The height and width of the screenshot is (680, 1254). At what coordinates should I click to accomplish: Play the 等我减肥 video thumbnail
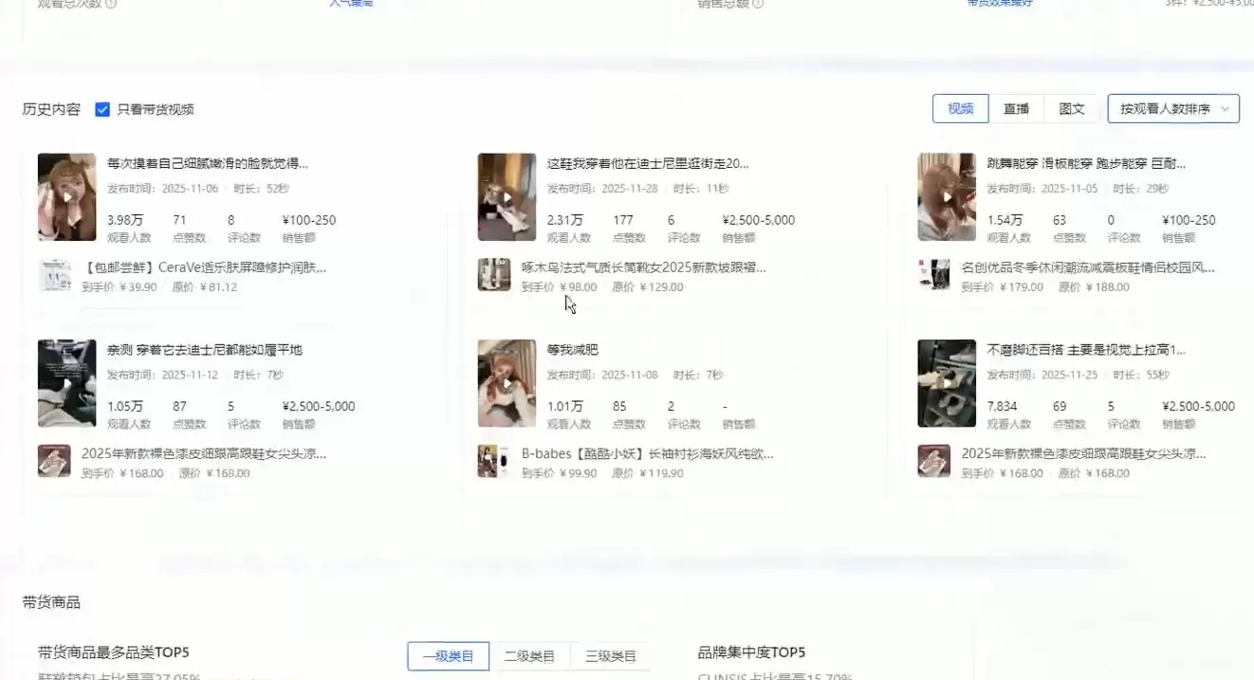click(x=507, y=382)
